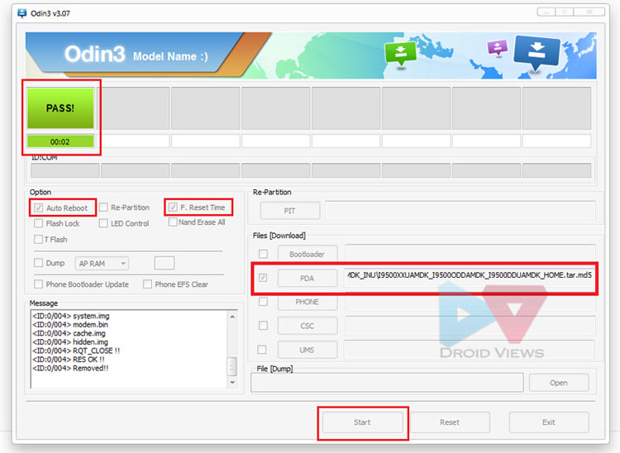Click the Bootloader file button

coord(308,254)
